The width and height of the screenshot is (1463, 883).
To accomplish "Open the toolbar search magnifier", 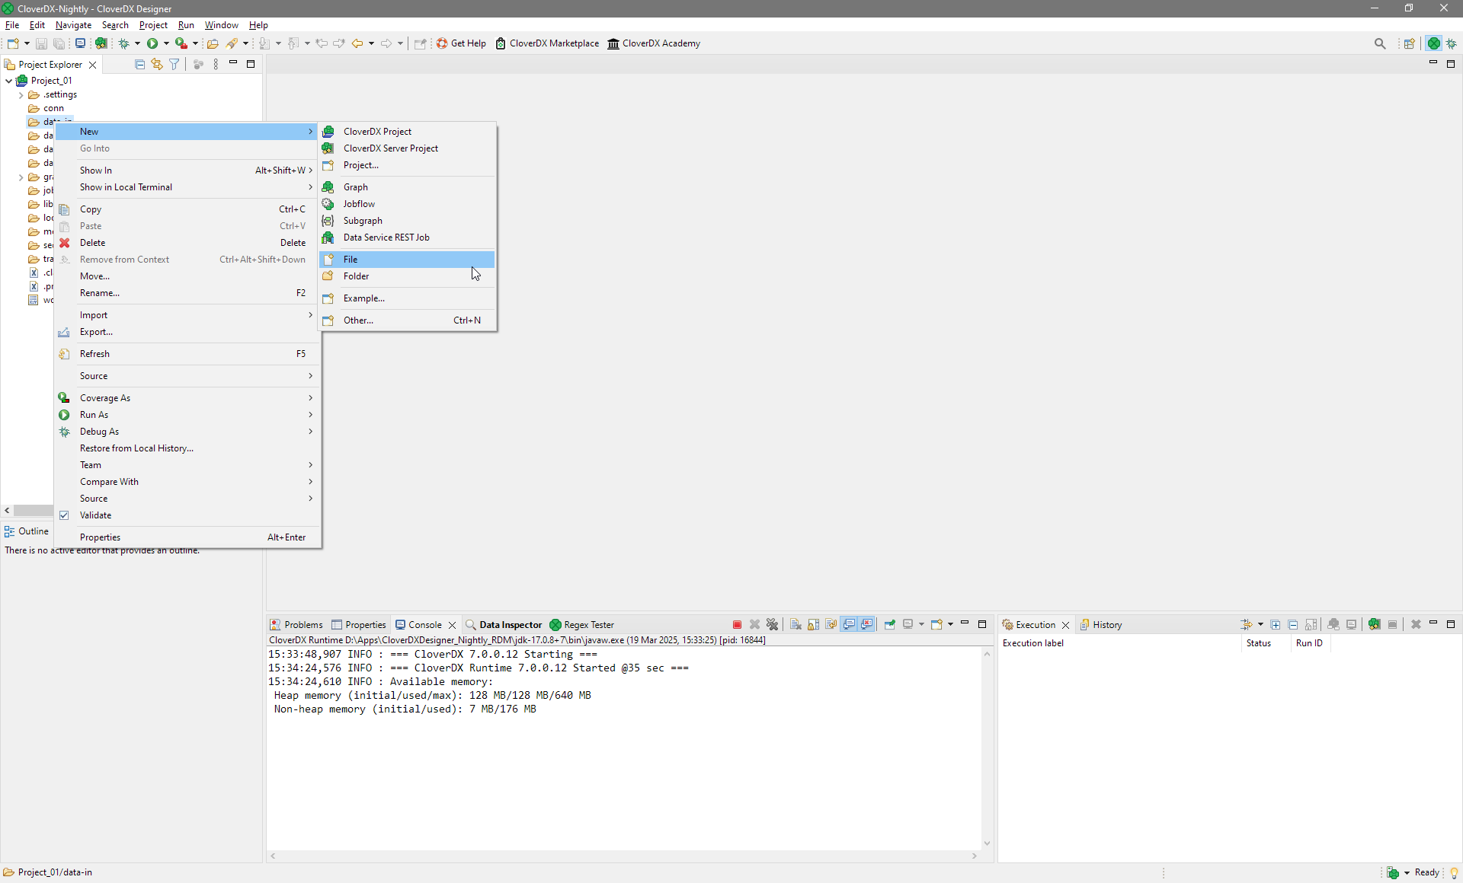I will click(x=1379, y=43).
